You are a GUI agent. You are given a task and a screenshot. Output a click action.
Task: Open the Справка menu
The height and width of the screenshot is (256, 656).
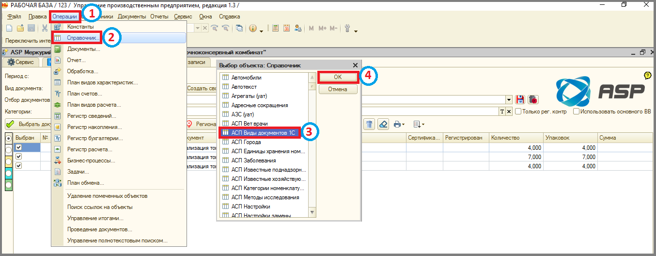pyautogui.click(x=229, y=16)
